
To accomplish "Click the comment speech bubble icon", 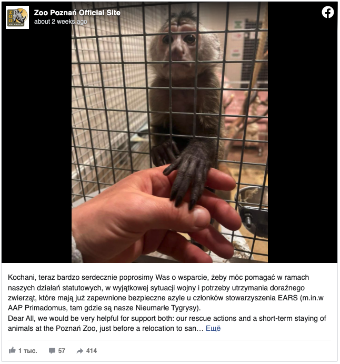I will pos(52,350).
